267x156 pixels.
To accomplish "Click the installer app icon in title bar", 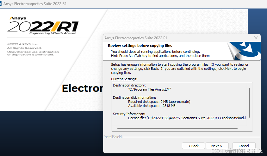I will tap(1, 3).
